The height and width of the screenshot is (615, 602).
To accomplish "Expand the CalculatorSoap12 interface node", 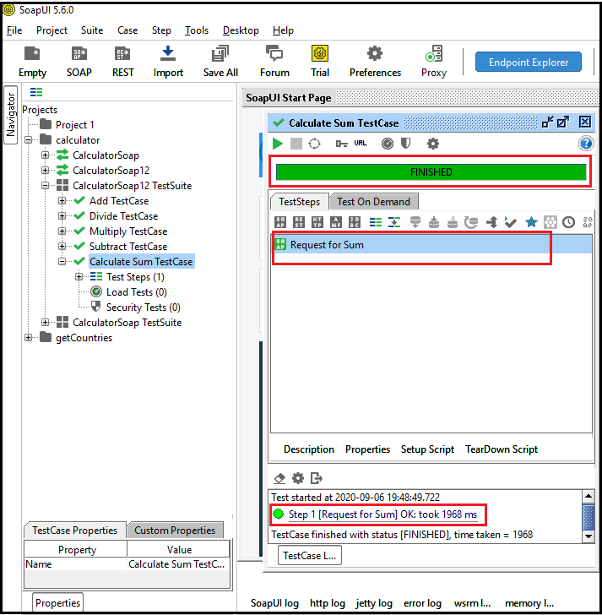I will point(45,171).
